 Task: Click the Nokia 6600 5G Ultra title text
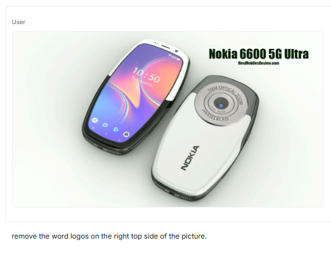(259, 54)
